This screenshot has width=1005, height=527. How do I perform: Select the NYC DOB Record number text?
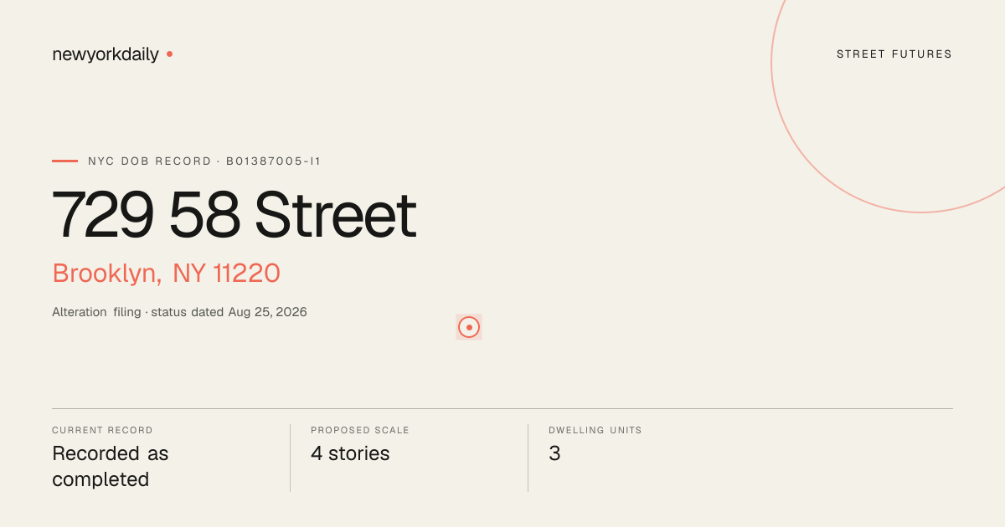coord(204,161)
